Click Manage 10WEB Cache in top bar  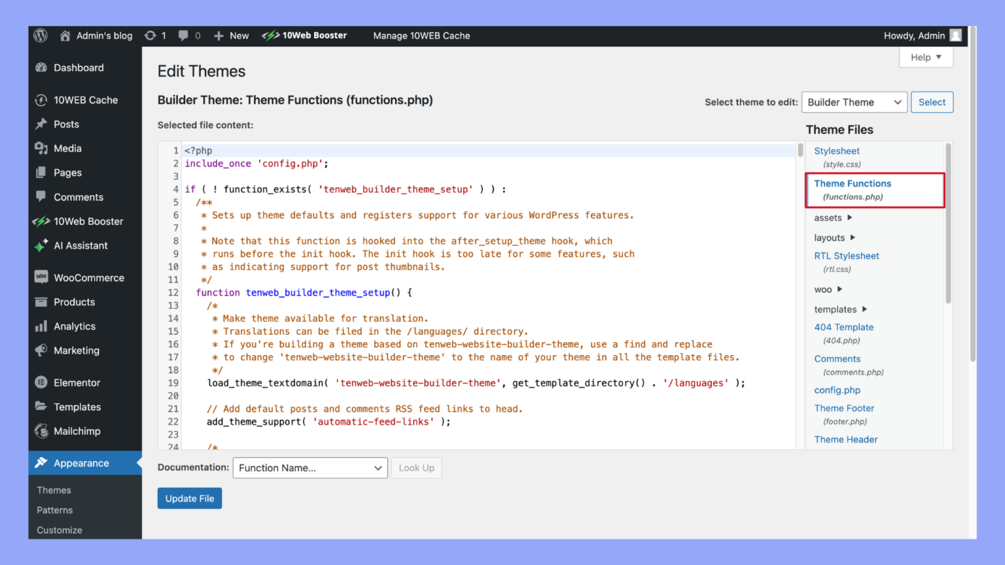[421, 36]
